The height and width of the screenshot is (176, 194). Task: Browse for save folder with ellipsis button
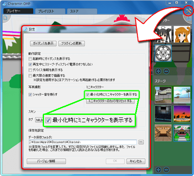pyautogui.click(x=141, y=142)
